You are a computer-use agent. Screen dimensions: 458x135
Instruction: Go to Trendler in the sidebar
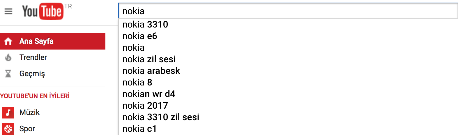tap(33, 57)
